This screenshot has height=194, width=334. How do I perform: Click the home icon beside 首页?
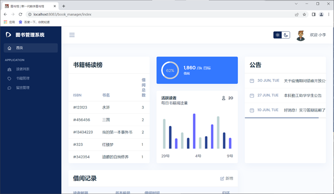[9, 48]
